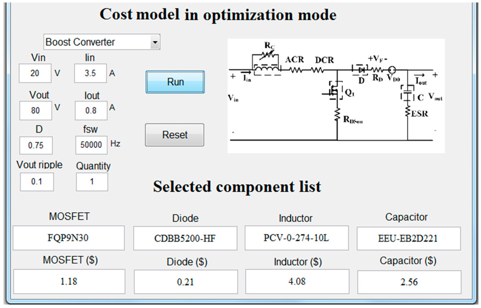Focus the Iout current field
This screenshot has width=481, height=308.
tap(91, 111)
